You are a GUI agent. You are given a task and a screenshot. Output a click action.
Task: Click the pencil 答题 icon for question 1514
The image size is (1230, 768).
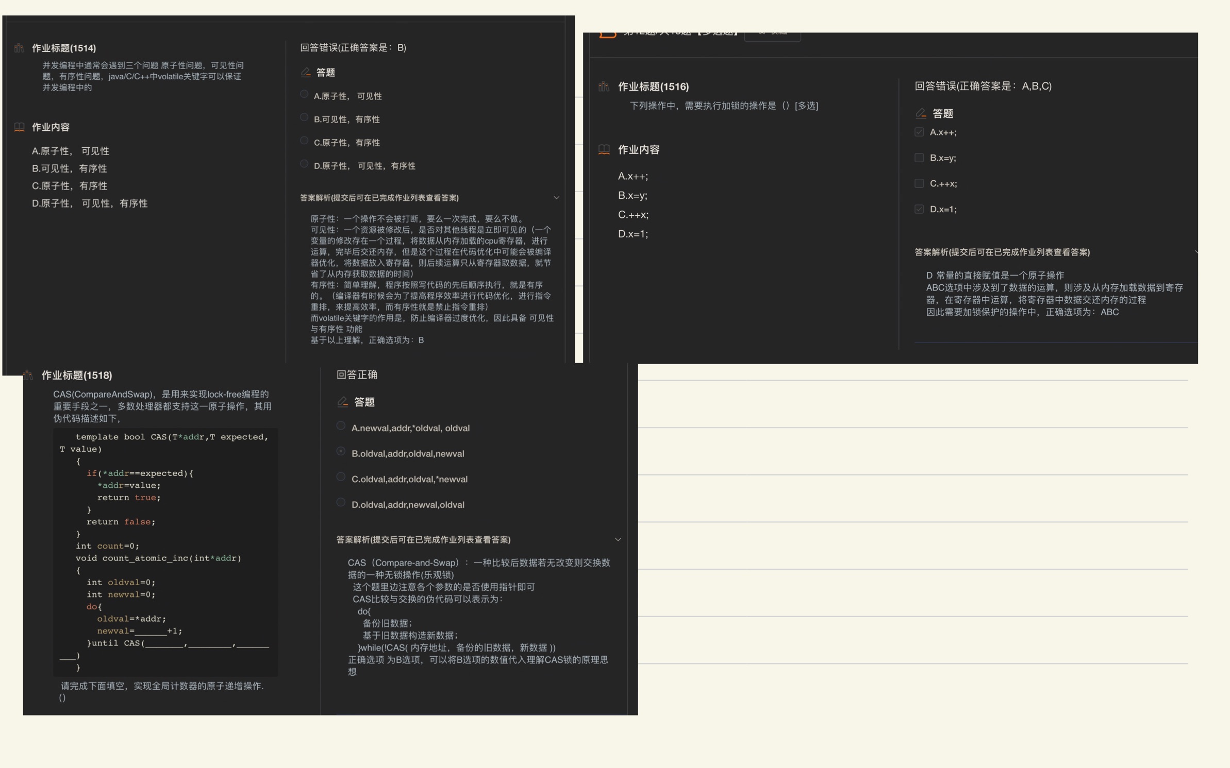click(x=306, y=72)
